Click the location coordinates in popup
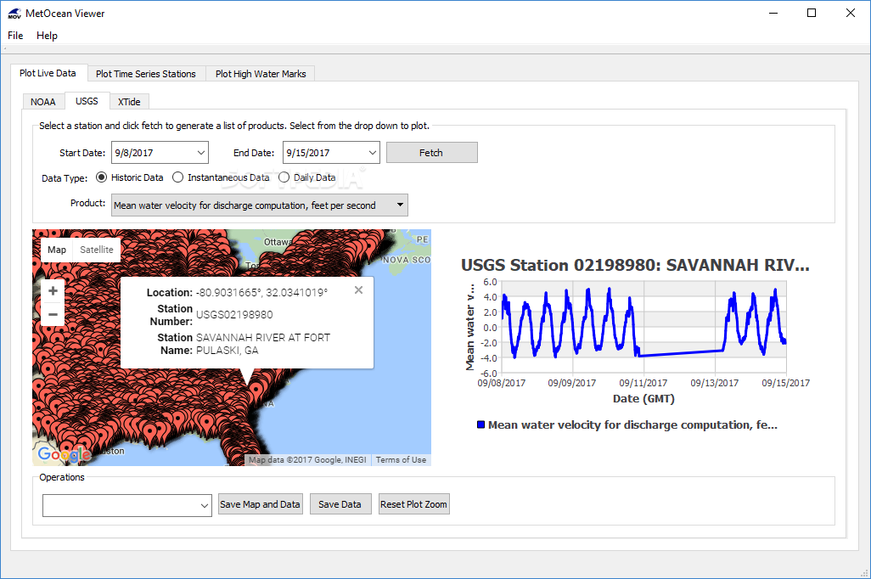The image size is (871, 579). (x=261, y=293)
